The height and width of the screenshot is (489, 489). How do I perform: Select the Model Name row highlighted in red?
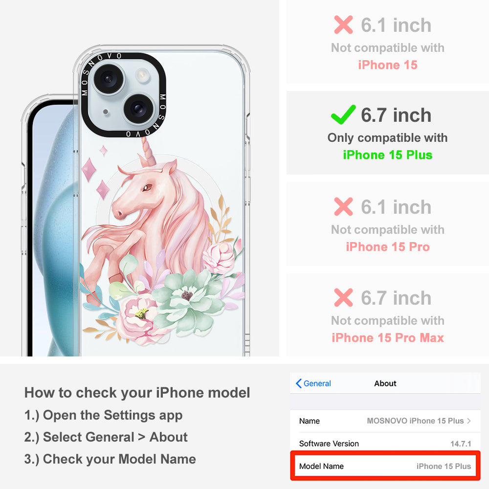coord(385,466)
